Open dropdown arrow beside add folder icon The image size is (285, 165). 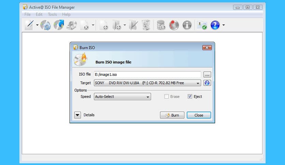click(x=125, y=25)
